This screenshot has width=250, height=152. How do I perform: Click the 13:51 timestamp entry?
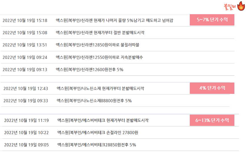point(25,45)
